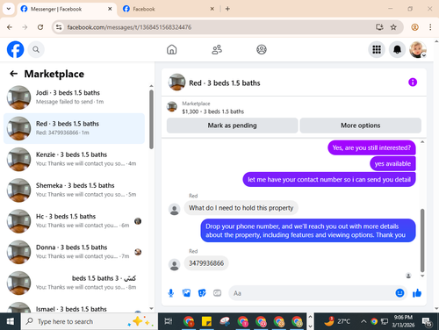
Task: Open the taskbar clock showing 9:06 PM
Action: (x=403, y=321)
